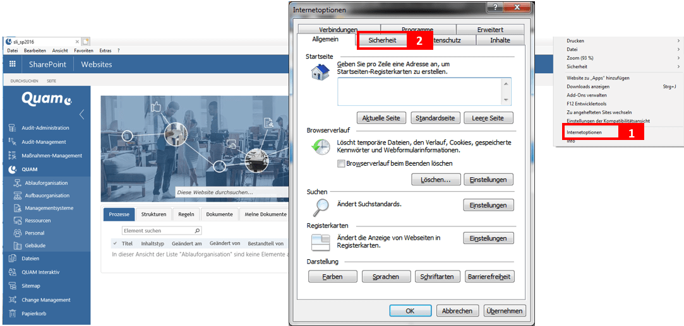The width and height of the screenshot is (684, 326).
Task: Click the Sitemap icon
Action: [13, 286]
